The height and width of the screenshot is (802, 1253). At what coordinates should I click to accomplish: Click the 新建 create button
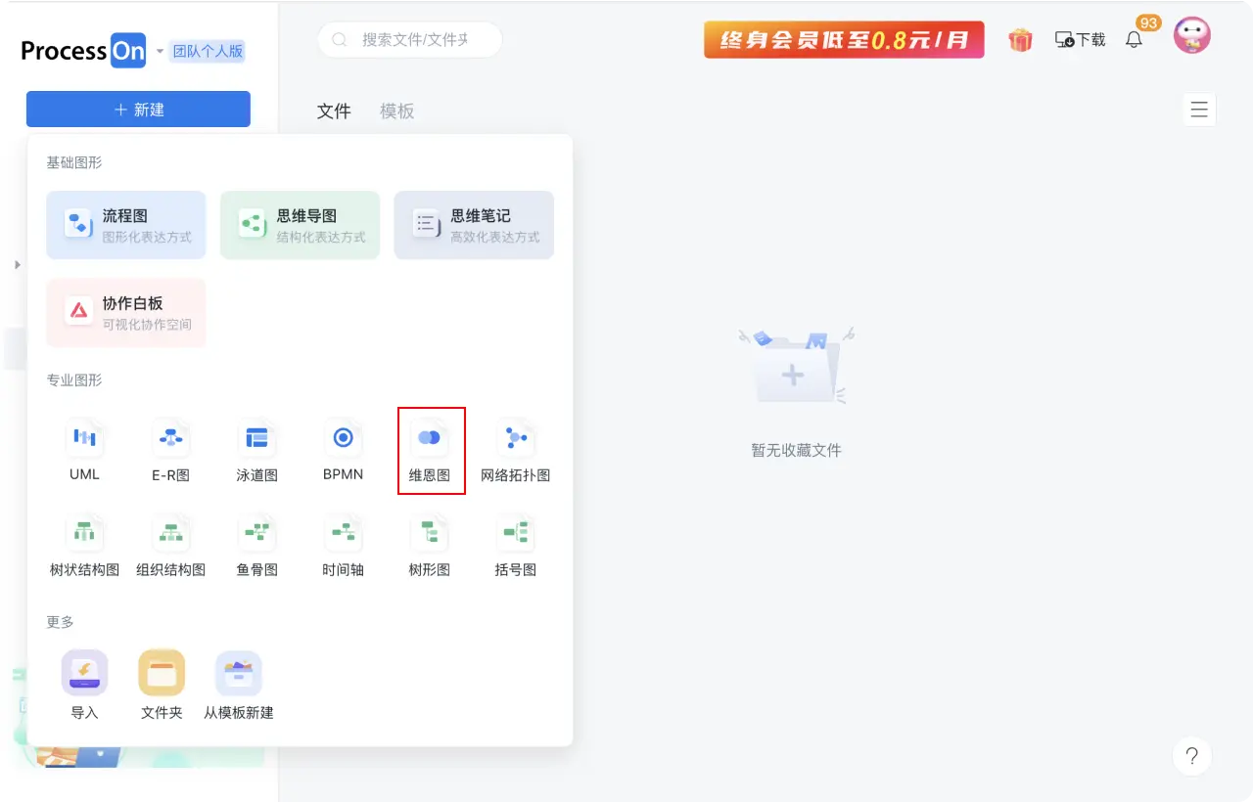click(138, 109)
